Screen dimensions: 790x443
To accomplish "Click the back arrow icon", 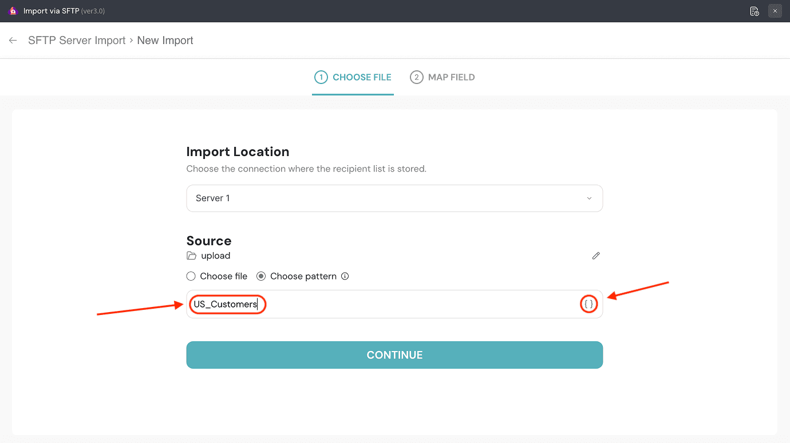I will coord(13,41).
